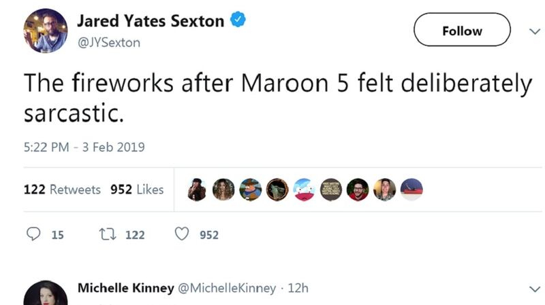Open Jared Yates Sexton's profile picture
The width and height of the screenshot is (545, 305).
45,31
